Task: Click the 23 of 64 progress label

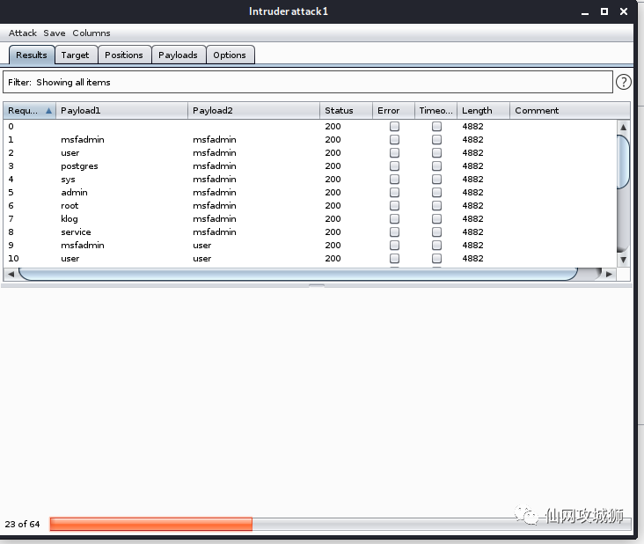Action: (x=22, y=525)
